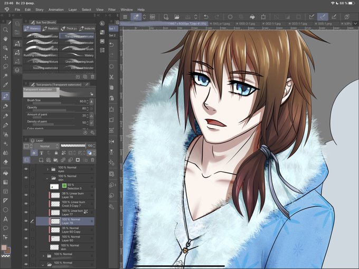Hide Layer 77 via its eye icon
This screenshot has width=359, height=269.
point(26,212)
